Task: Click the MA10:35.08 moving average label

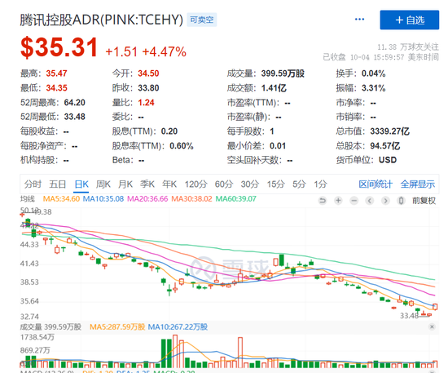Action: (x=103, y=198)
